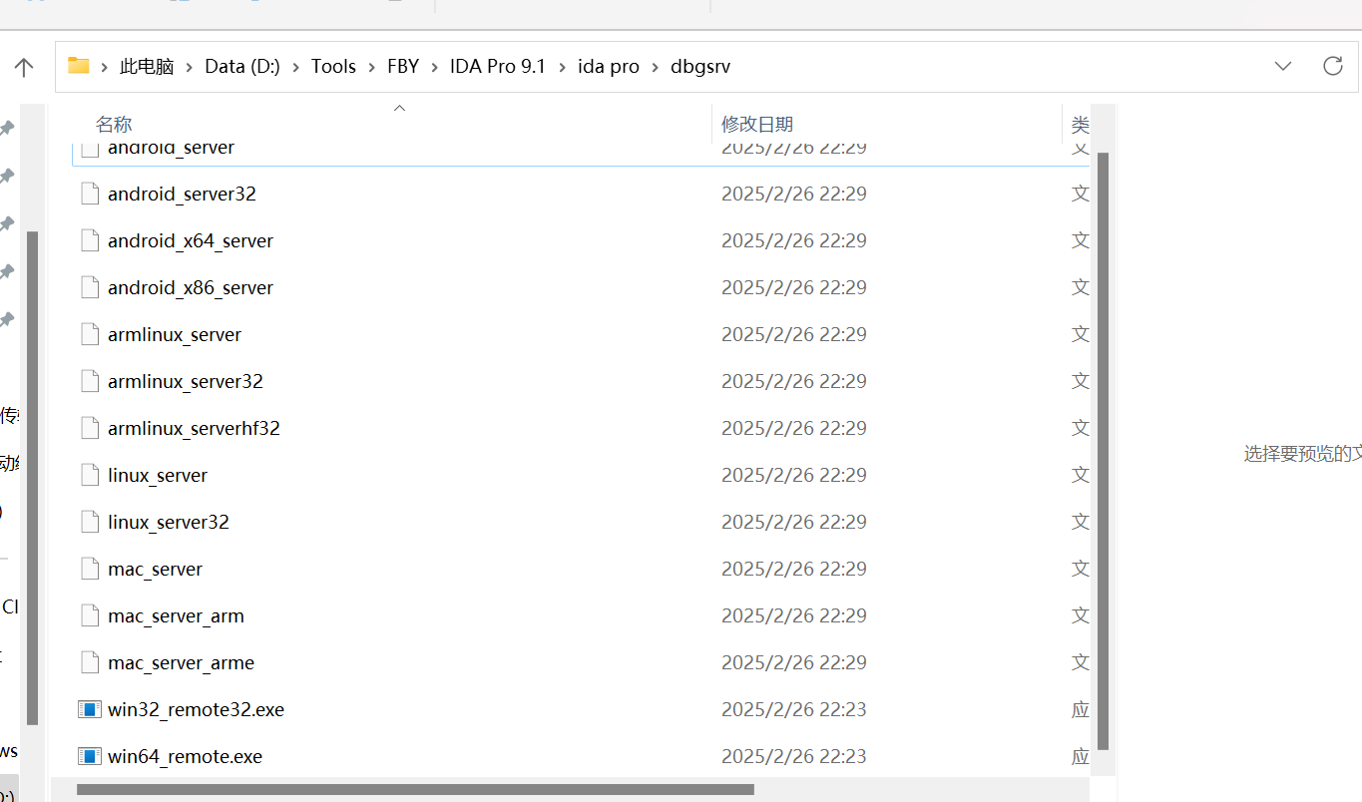Expand chevron after Data (D:) breadcrumb
The width and height of the screenshot is (1362, 802).
(295, 67)
